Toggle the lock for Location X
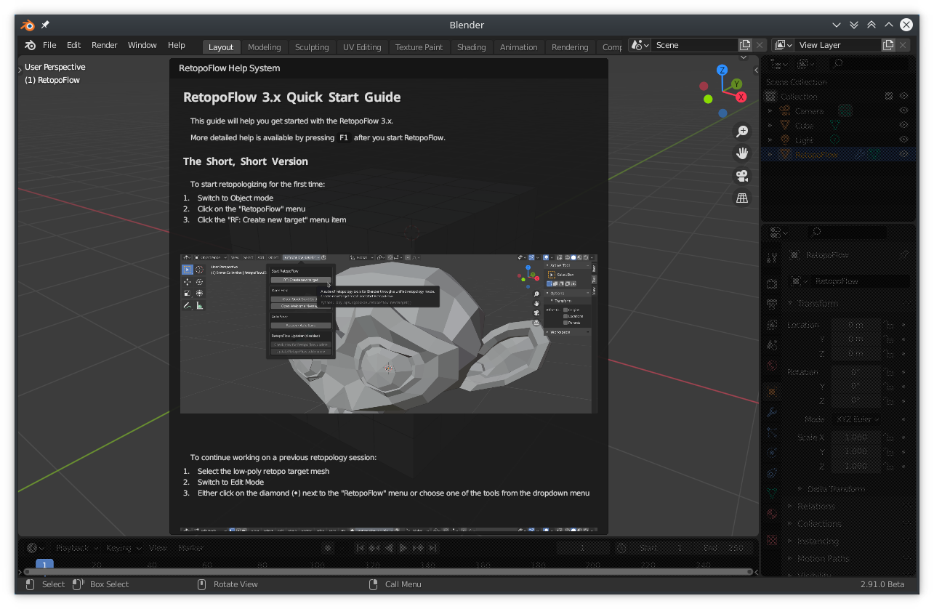 click(x=890, y=325)
